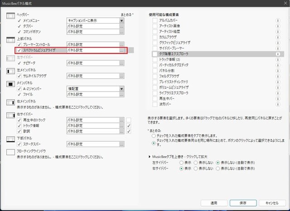Show info for パーティカルタグエディタ
Image resolution: width=290 pixels, height=211 pixels.
[x=278, y=65]
